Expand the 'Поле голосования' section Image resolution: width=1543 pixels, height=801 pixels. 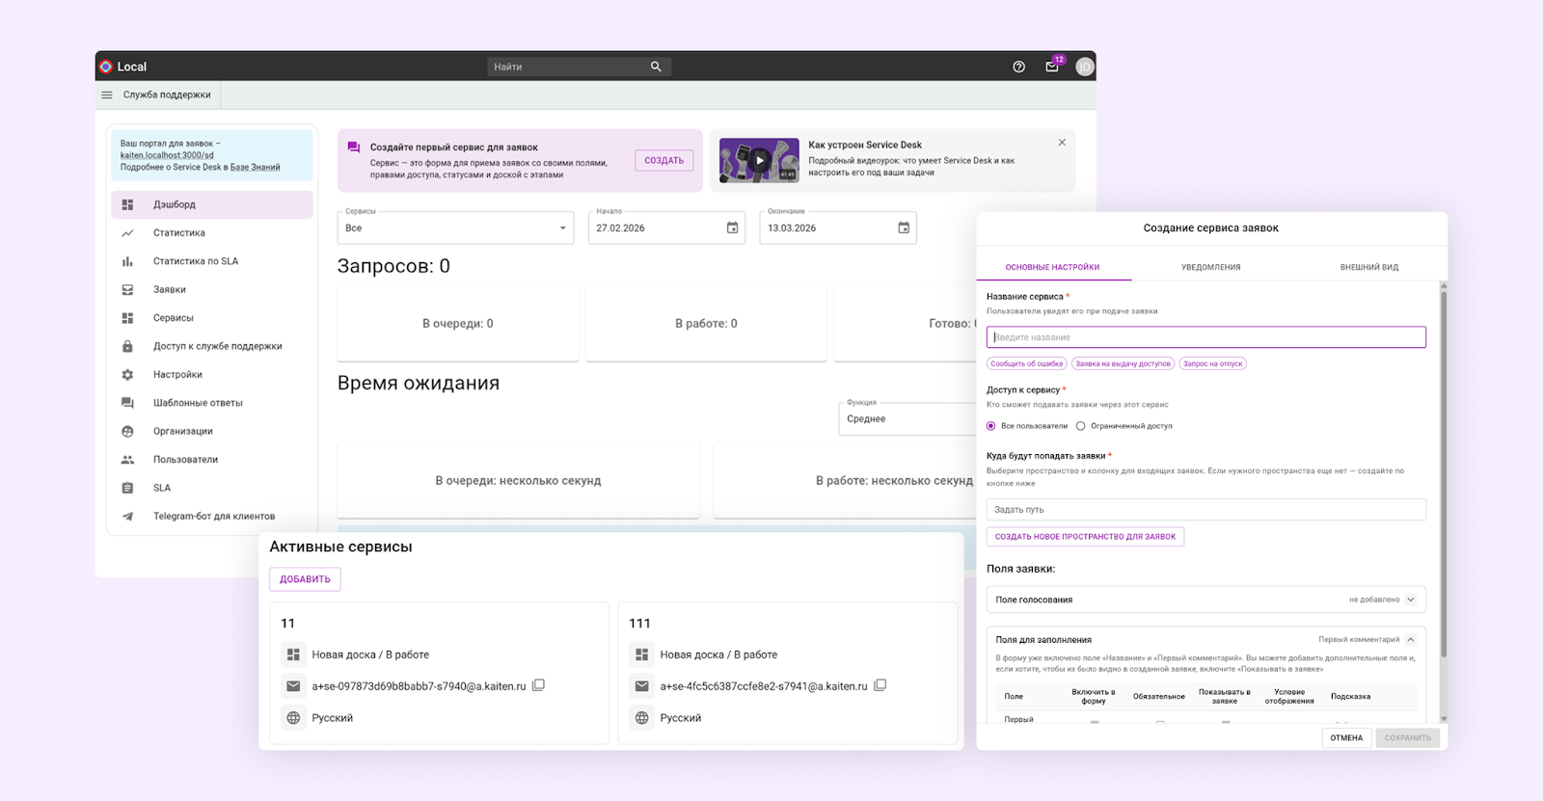pos(1411,600)
